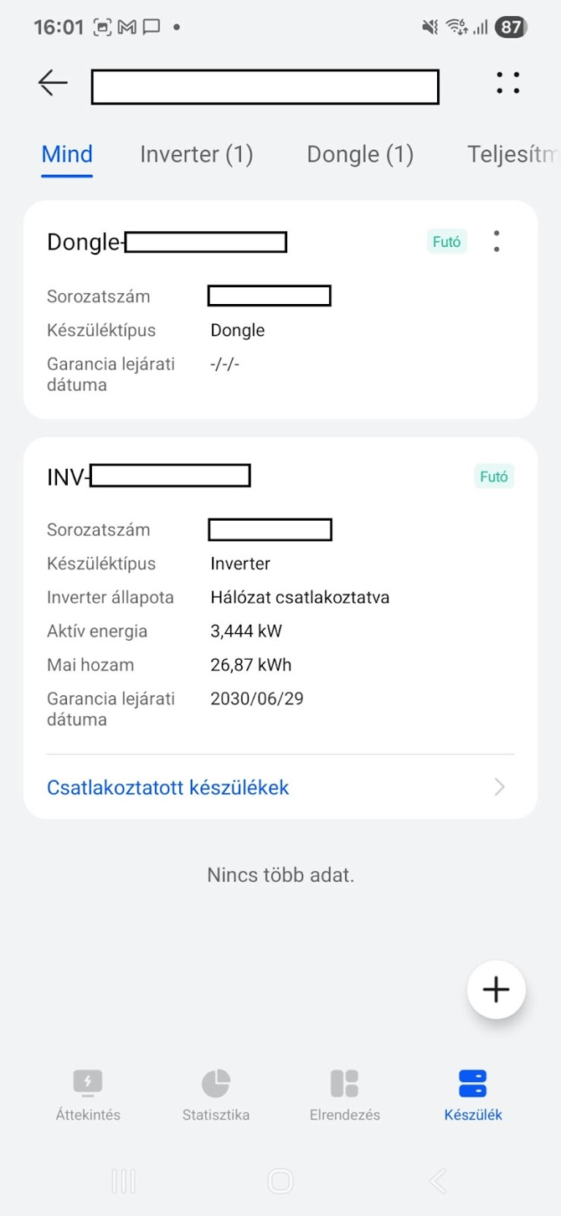The image size is (561, 1216).
Task: Select Készülék device icon in bottom bar
Action: [x=473, y=1083]
